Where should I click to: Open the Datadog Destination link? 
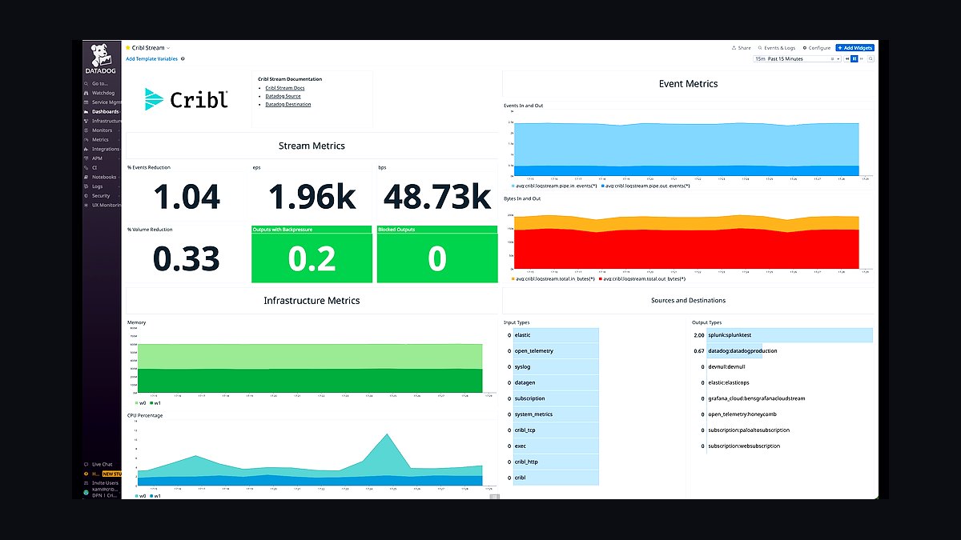[288, 104]
